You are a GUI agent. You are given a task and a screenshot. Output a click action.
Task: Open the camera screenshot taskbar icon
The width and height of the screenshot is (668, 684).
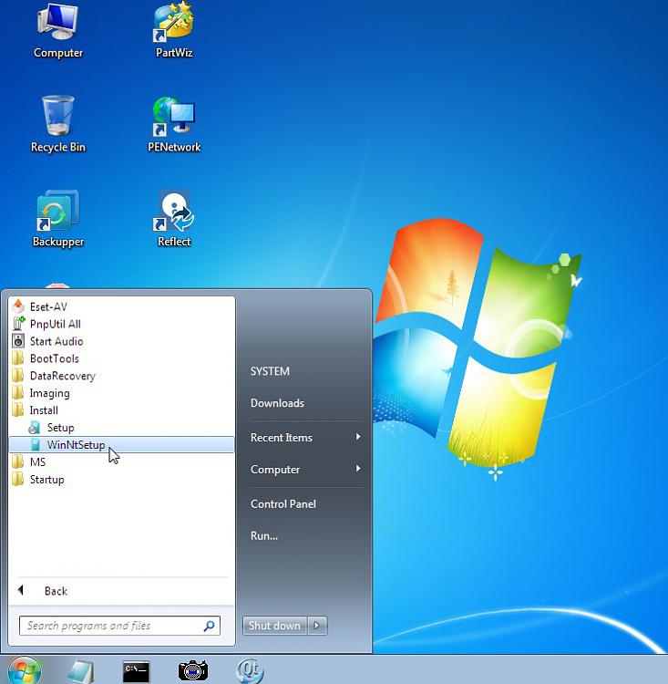[193, 672]
